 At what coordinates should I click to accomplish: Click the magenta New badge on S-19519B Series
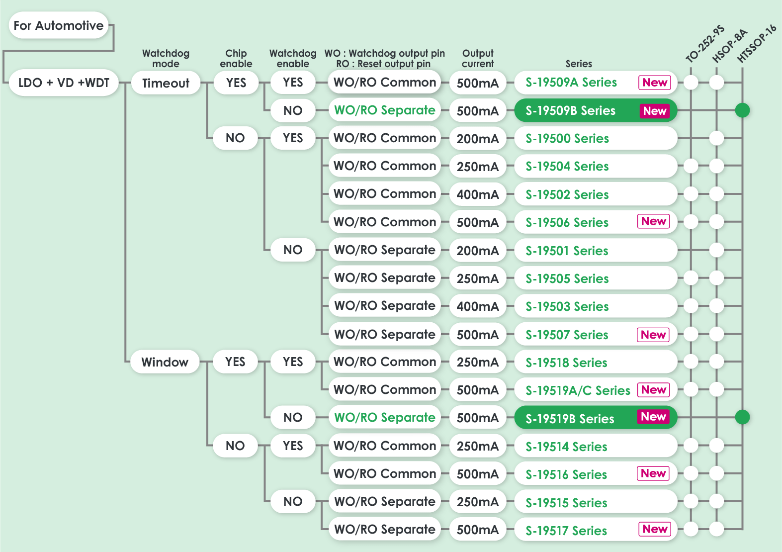tap(653, 417)
